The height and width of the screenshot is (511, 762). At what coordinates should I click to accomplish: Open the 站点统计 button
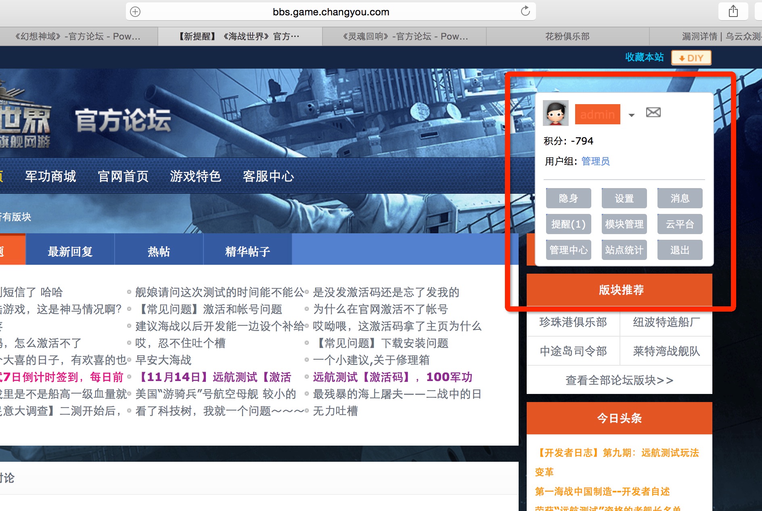(x=624, y=250)
